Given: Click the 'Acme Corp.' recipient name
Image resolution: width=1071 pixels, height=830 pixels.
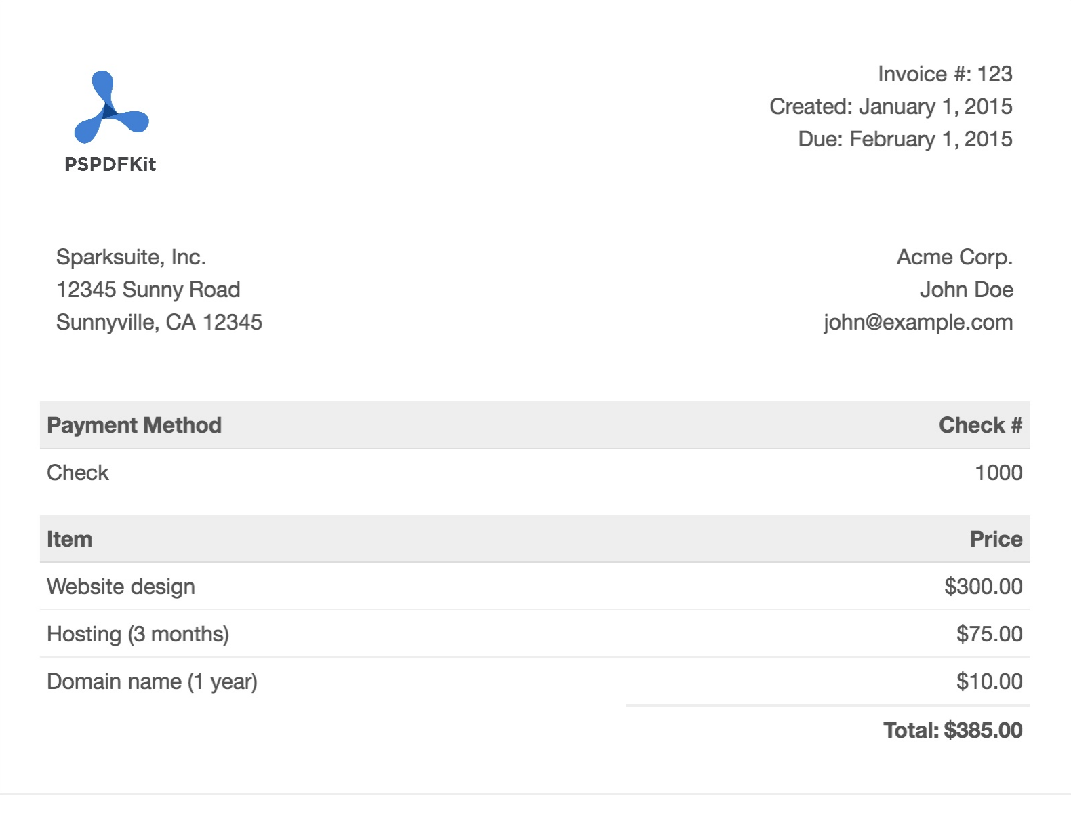Looking at the screenshot, I should pyautogui.click(x=954, y=257).
